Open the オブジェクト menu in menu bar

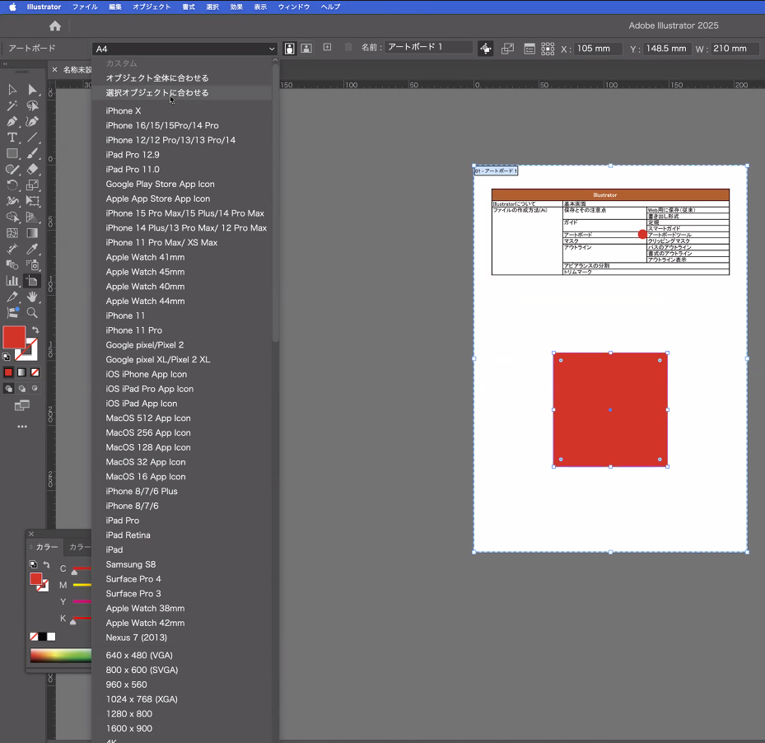152,7
